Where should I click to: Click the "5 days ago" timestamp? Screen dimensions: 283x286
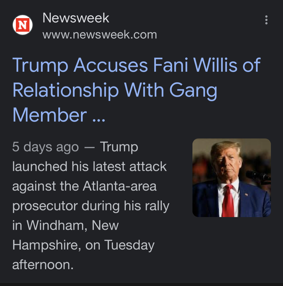coord(46,147)
